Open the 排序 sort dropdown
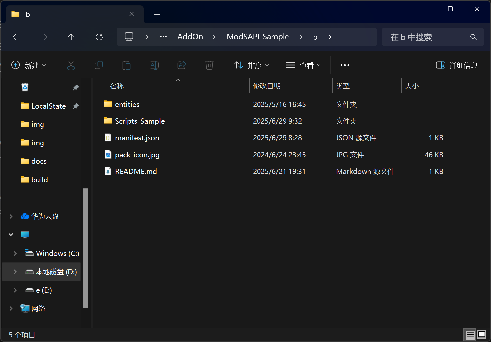491x342 pixels. pos(252,65)
